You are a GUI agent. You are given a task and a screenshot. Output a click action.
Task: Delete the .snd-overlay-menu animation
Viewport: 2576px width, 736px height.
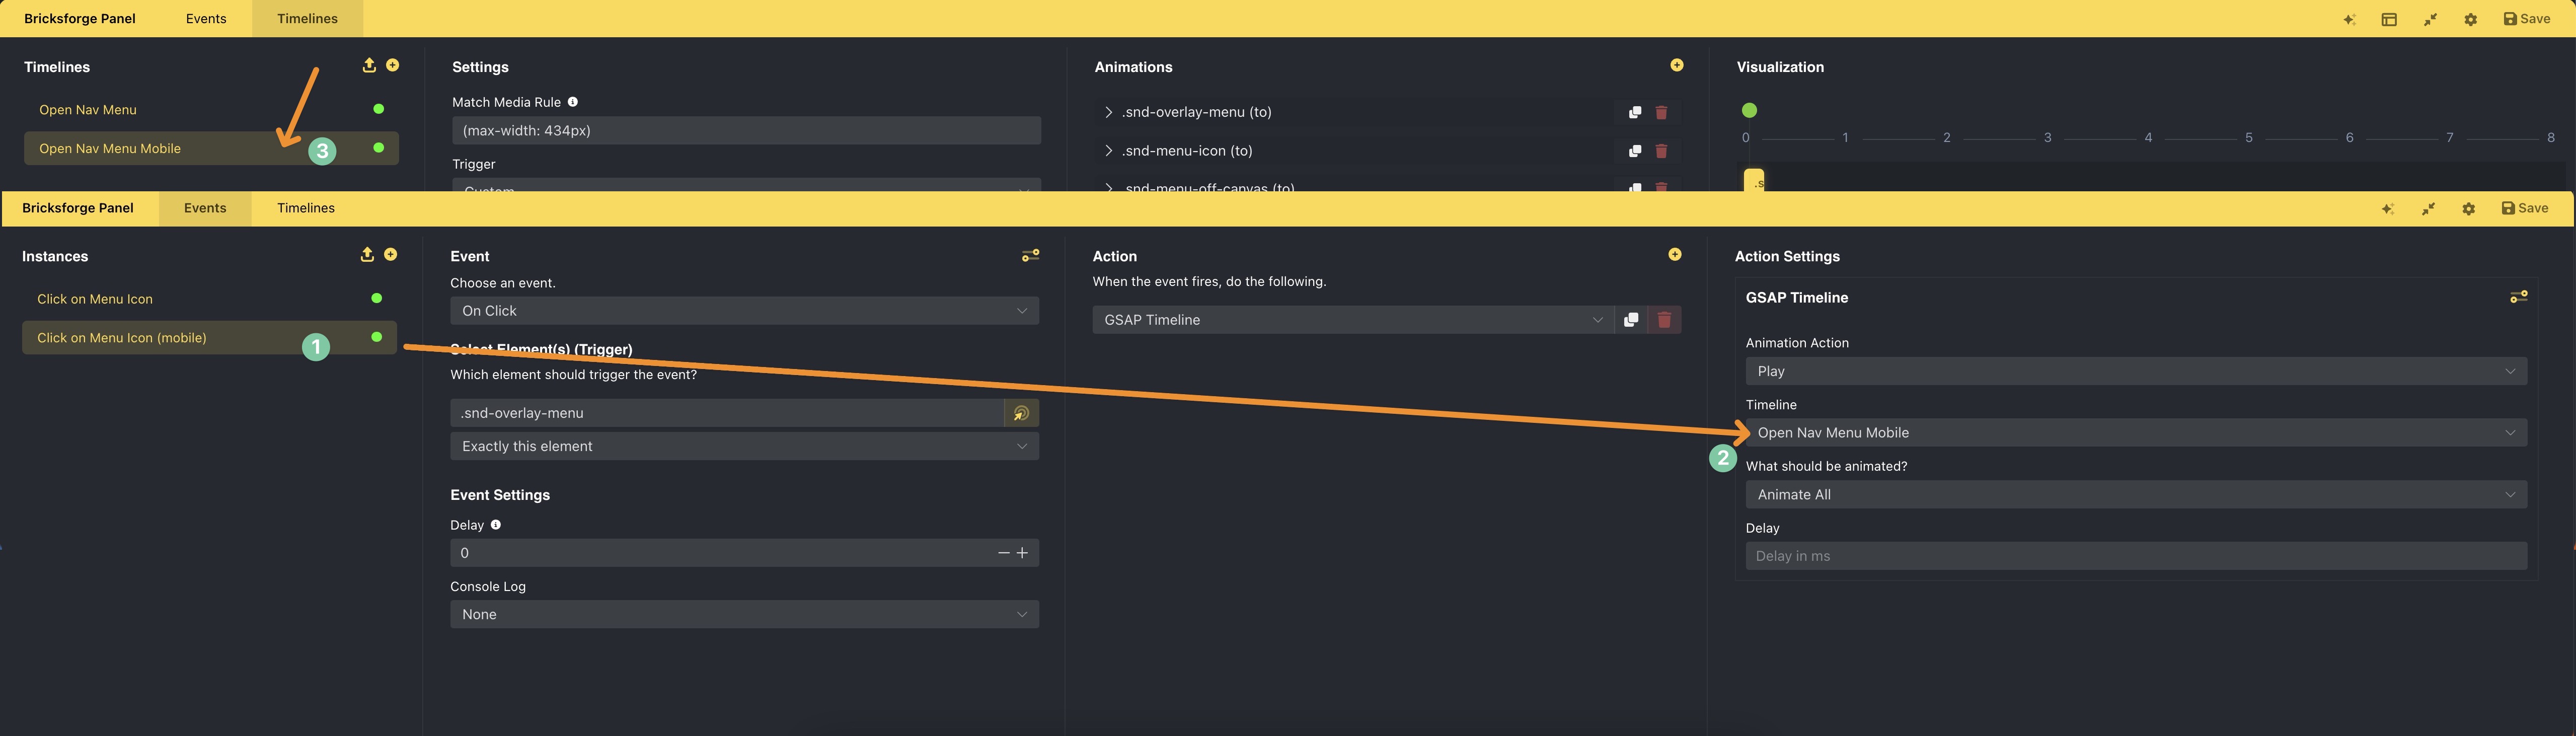click(1661, 112)
